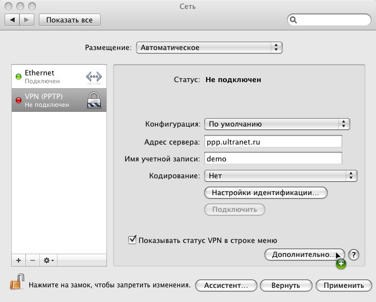376x302 pixels.
Task: Add a new network service with plus
Action: 19,260
